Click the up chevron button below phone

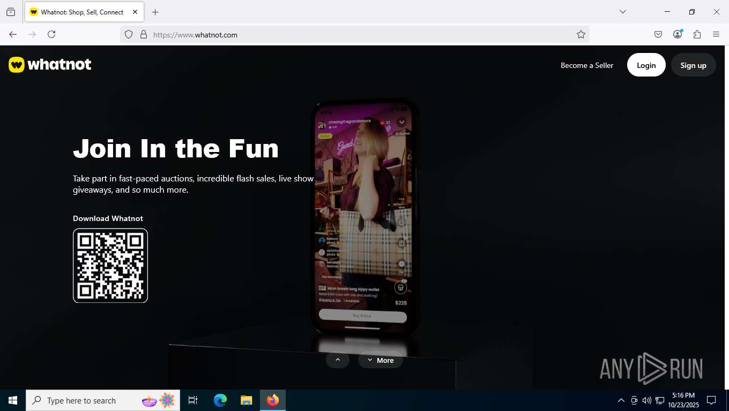[338, 360]
